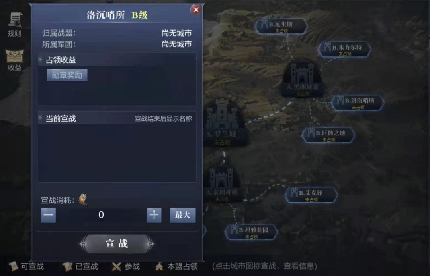Screen dimensions: 430x276
Task: Set cost to maximum with 最大
Action: point(183,215)
